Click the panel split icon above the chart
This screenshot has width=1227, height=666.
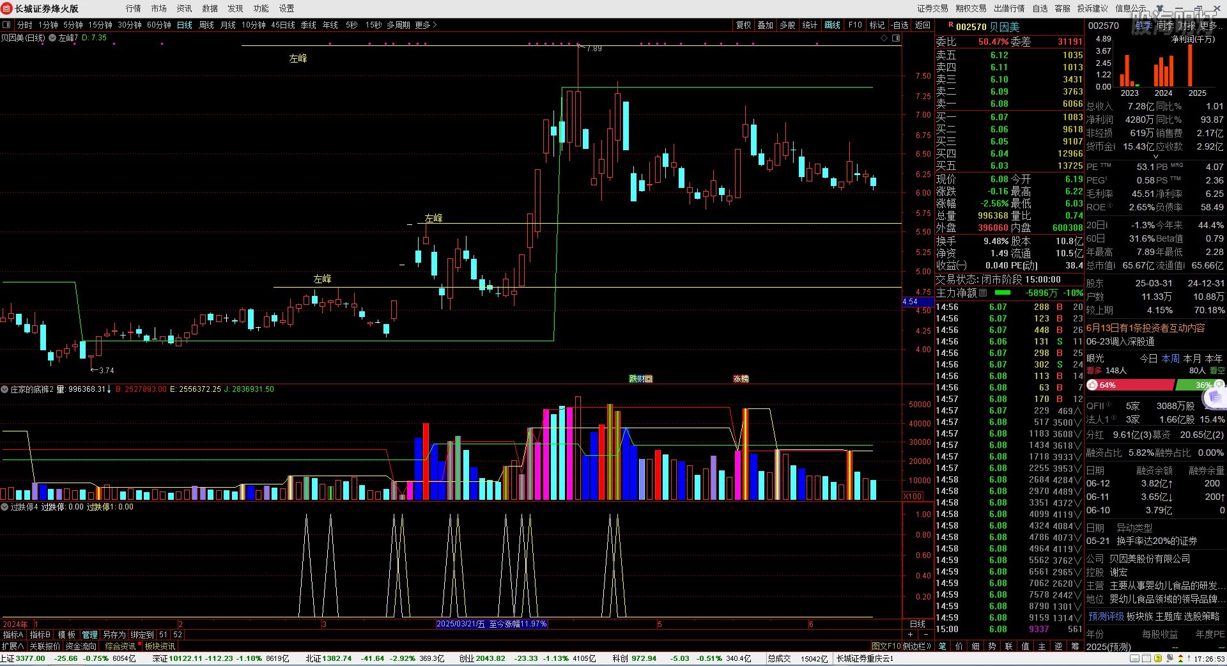(896, 38)
